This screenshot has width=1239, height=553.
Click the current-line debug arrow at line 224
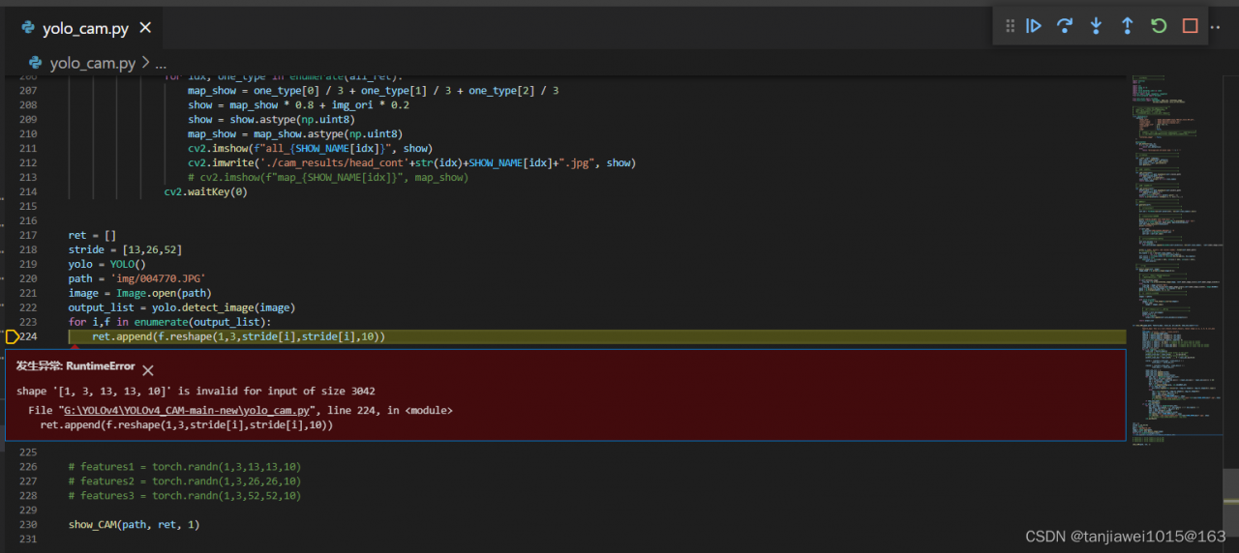click(12, 336)
